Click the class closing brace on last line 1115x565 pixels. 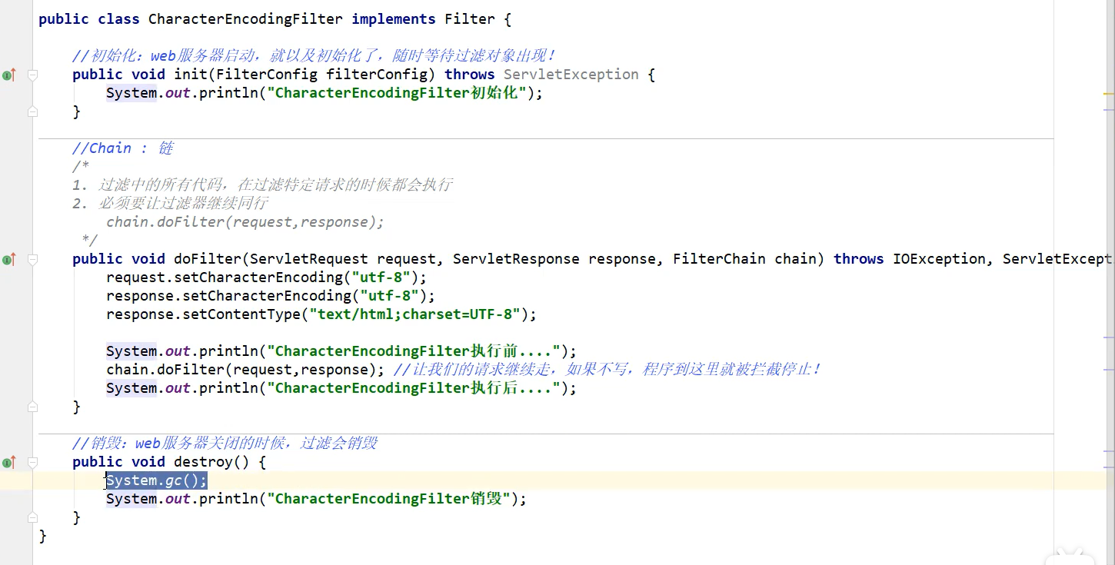(x=43, y=536)
